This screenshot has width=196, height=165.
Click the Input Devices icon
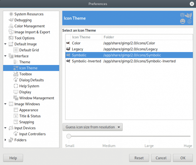(x=11, y=128)
